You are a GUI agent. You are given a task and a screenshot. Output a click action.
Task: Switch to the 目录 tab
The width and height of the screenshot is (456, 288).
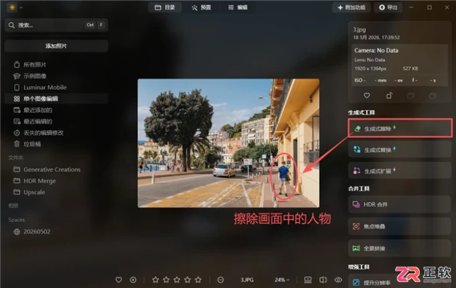pos(165,7)
